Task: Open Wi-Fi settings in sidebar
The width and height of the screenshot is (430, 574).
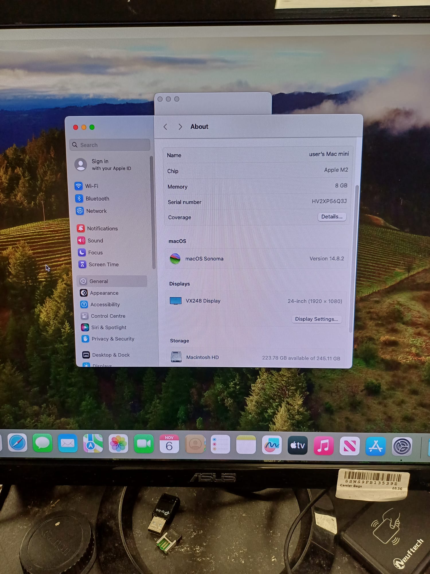Action: pos(91,186)
